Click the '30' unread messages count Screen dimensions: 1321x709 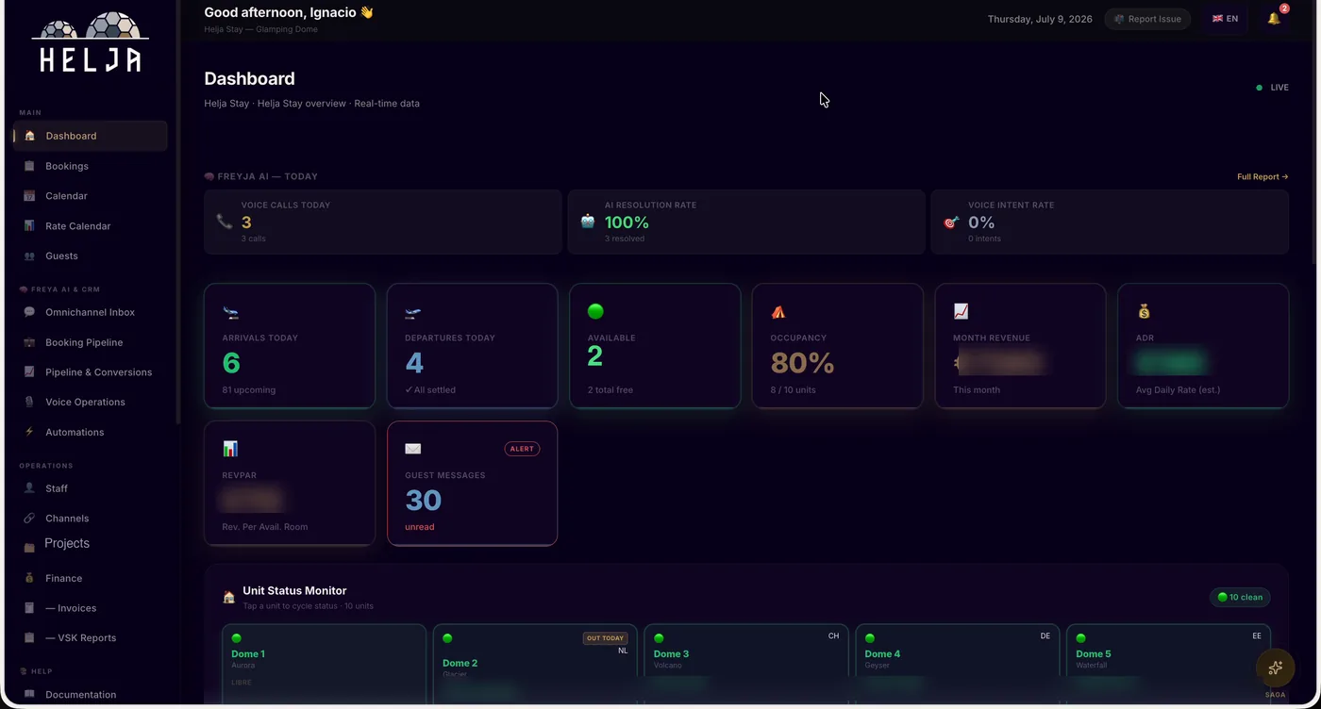tap(424, 501)
